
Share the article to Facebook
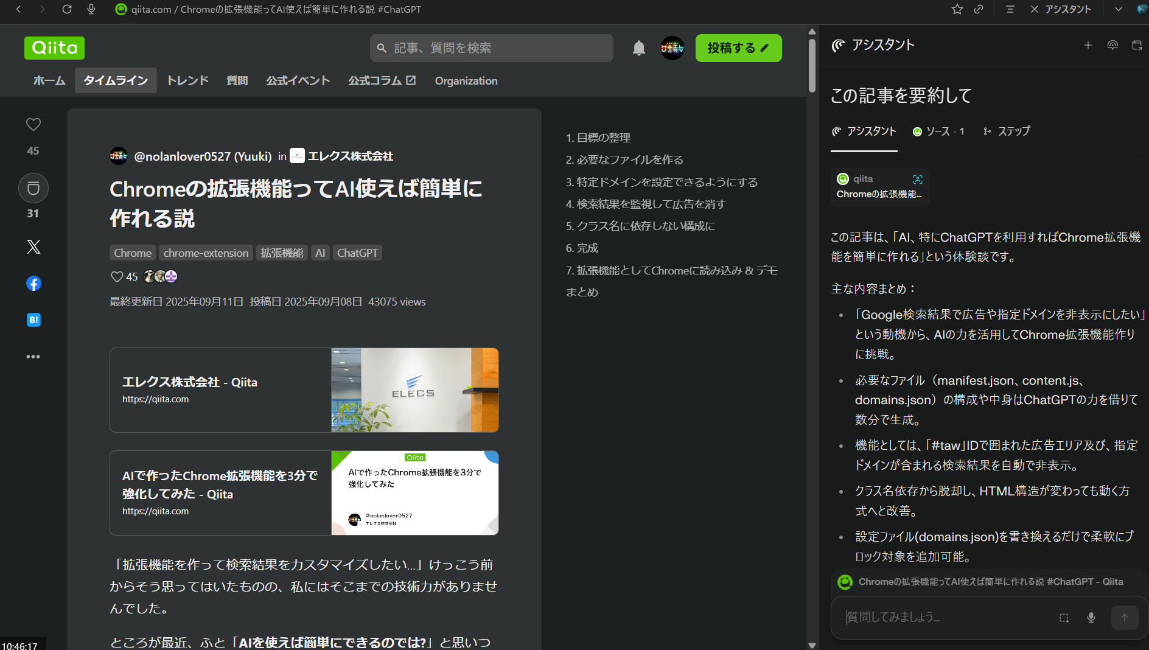[33, 283]
